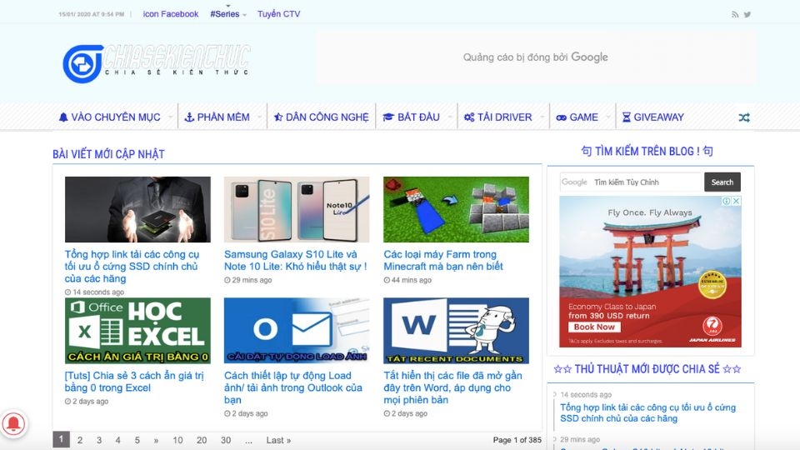Open Outlook auto load images article link
The image size is (800, 450).
pos(292,387)
